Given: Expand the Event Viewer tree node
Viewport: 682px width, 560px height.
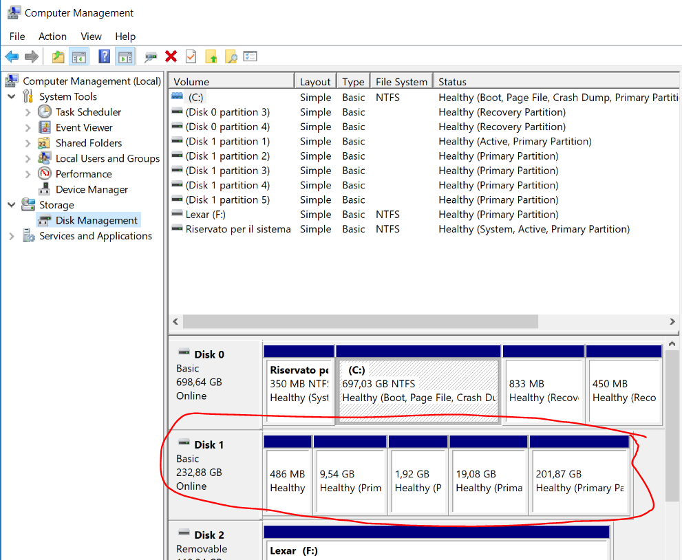Looking at the screenshot, I should [x=28, y=128].
